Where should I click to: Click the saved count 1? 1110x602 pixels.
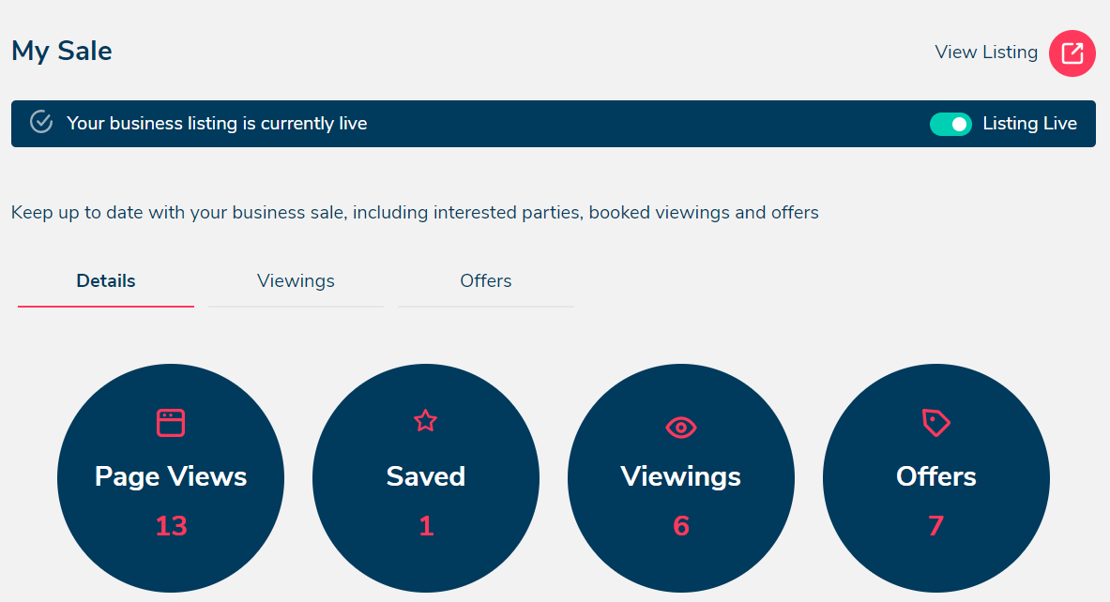click(x=425, y=526)
